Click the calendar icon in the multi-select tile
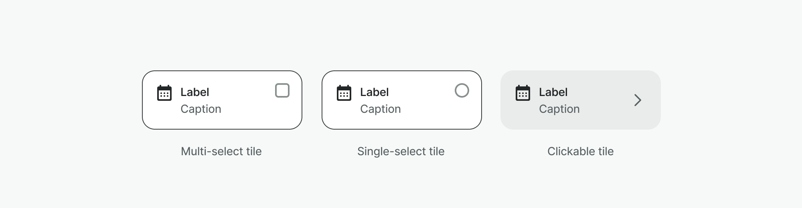802x208 pixels. 164,93
